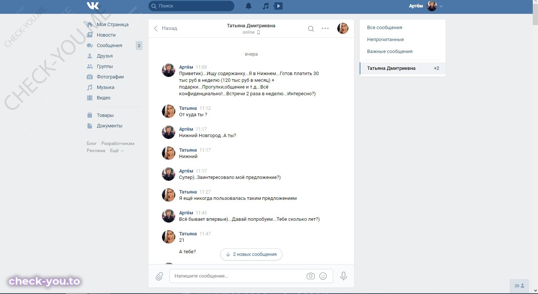This screenshot has height=294, width=538.
Task: Open the three-dots conversation actions menu
Action: point(325,28)
